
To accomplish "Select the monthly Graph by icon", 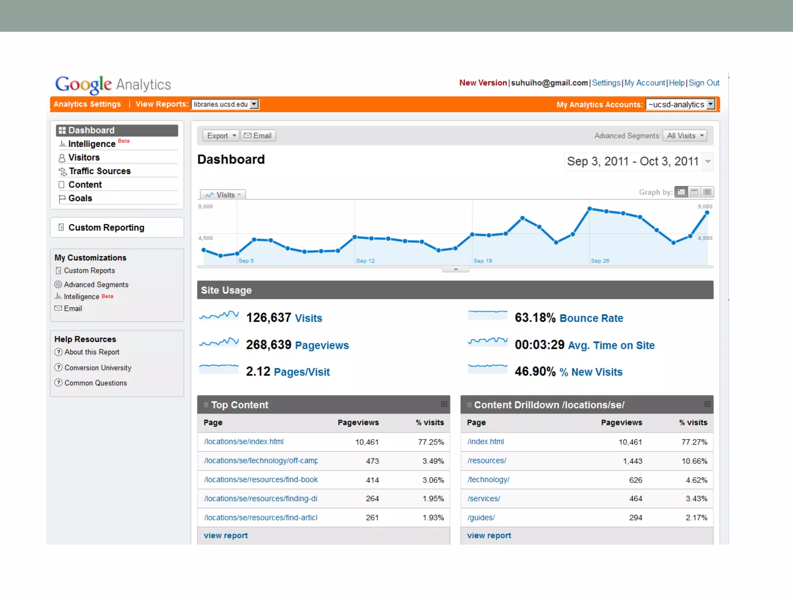I will point(707,192).
